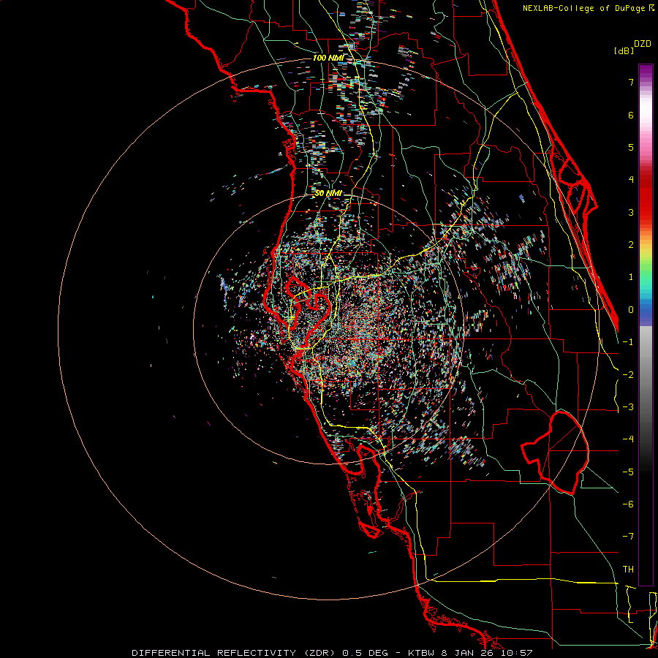Image resolution: width=658 pixels, height=658 pixels.
Task: Click the 7 tick label on the color scale
Action: click(631, 82)
